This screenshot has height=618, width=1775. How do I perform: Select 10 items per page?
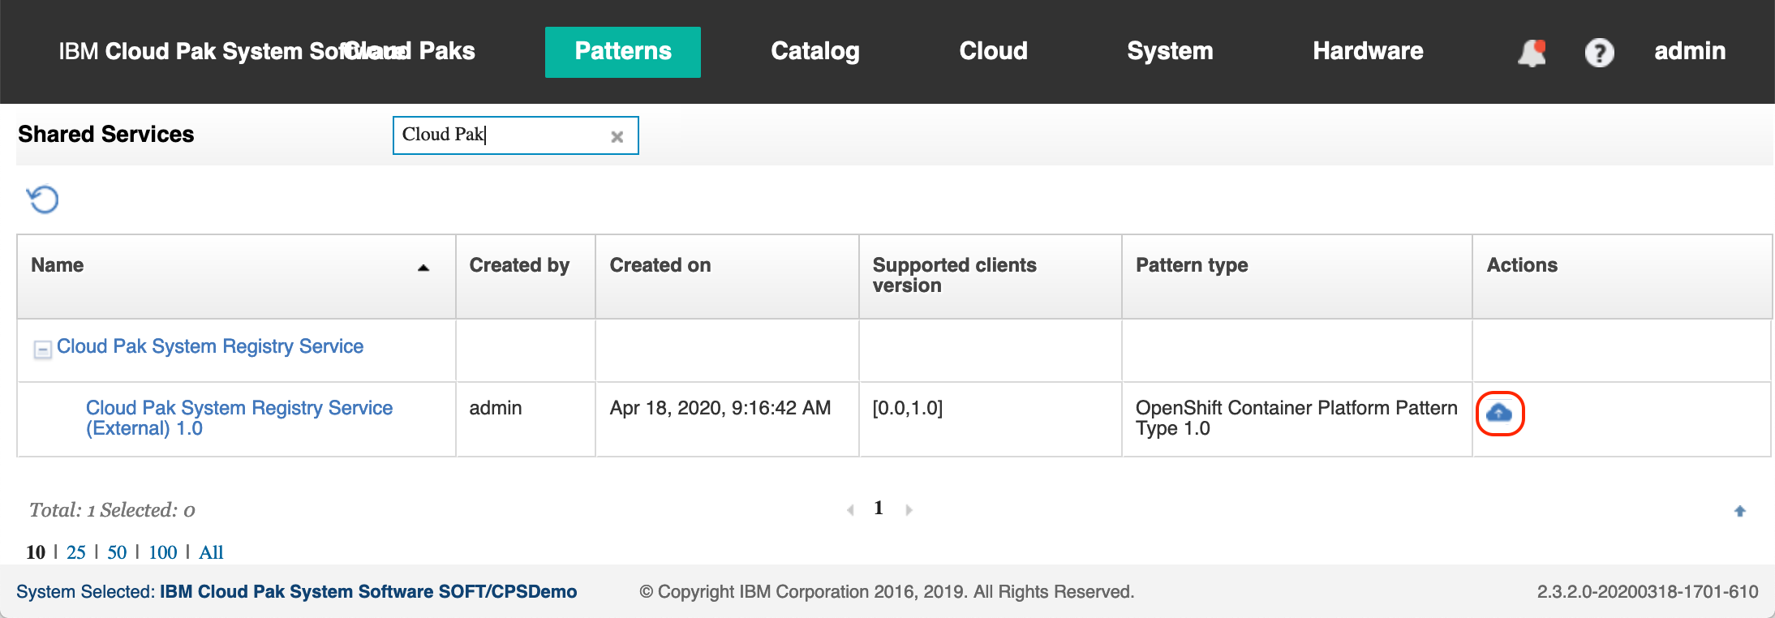(36, 552)
